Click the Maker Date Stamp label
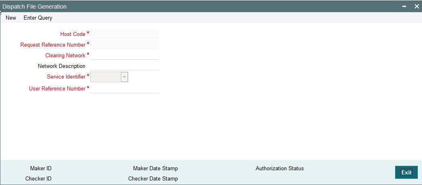Screen dimensions: 422x185 pos(155,169)
